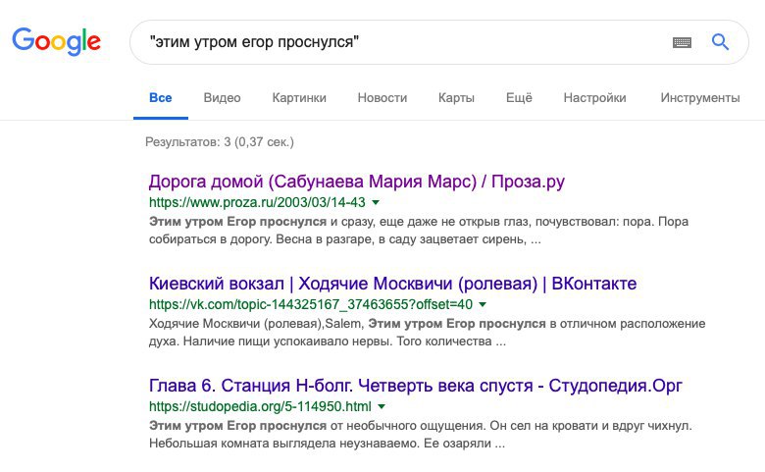The image size is (765, 472).
Task: Open the Карты tab
Action: pos(456,97)
